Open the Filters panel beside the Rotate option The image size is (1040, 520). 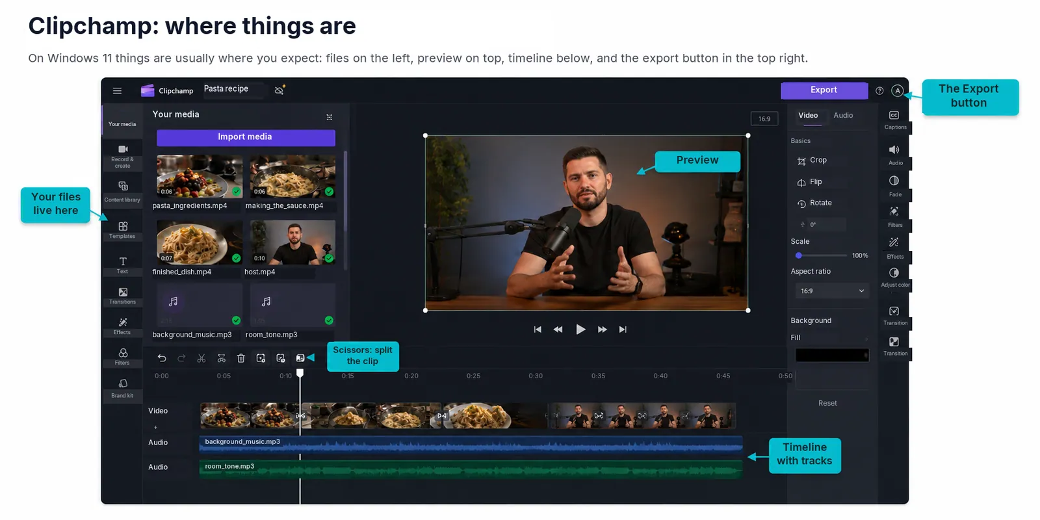[894, 217]
